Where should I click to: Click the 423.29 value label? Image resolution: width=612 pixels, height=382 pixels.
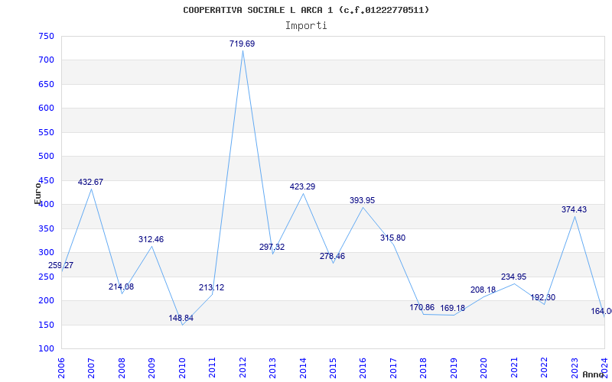click(303, 186)
